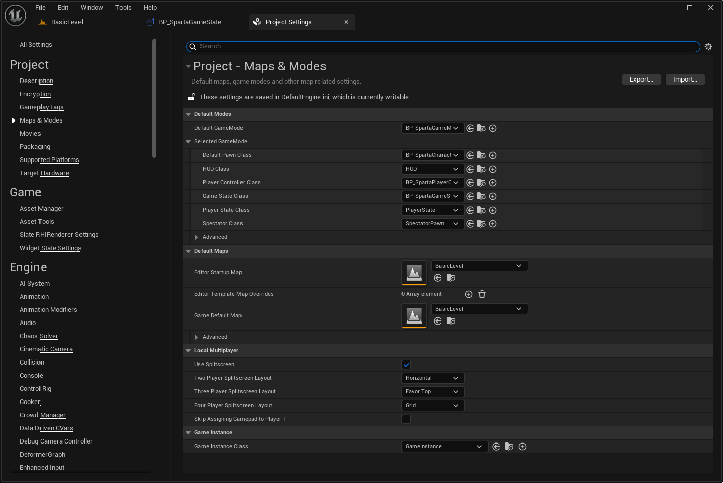Viewport: 723px width, 483px height.
Task: Click the Export... button
Action: pos(641,79)
